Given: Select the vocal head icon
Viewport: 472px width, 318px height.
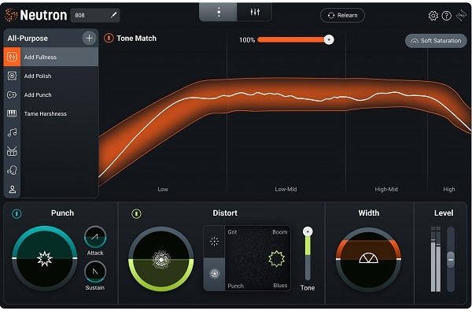Looking at the screenshot, I should coord(12,170).
